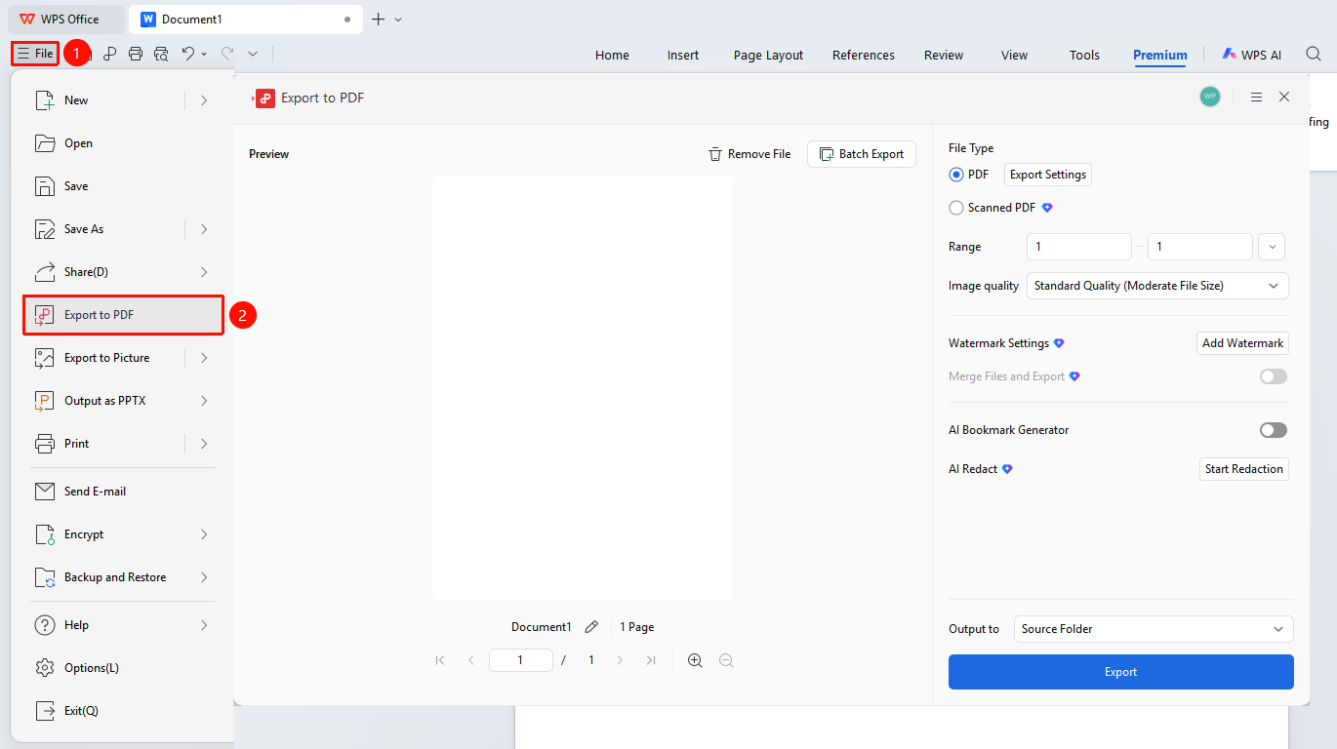Zoom out on the PDF preview
The width and height of the screenshot is (1337, 749).
726,660
